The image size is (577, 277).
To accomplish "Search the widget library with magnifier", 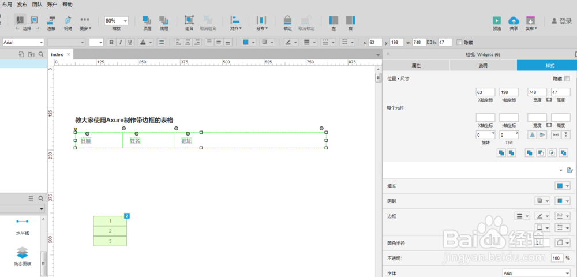I will tap(41, 199).
